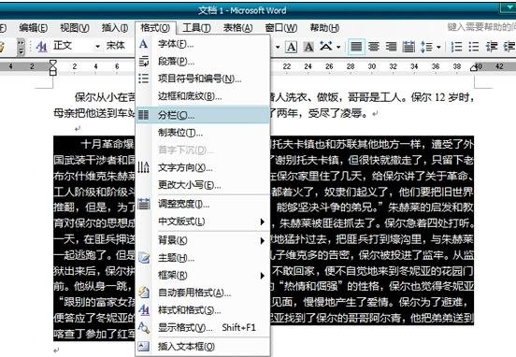
Task: Toggle justified text alignment
Action: (356, 47)
